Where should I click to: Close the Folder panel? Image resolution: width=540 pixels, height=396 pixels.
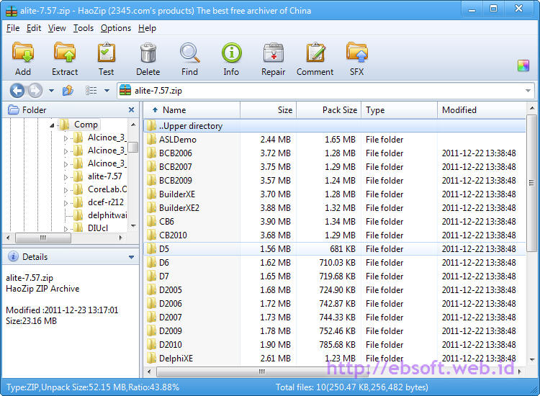[x=131, y=110]
